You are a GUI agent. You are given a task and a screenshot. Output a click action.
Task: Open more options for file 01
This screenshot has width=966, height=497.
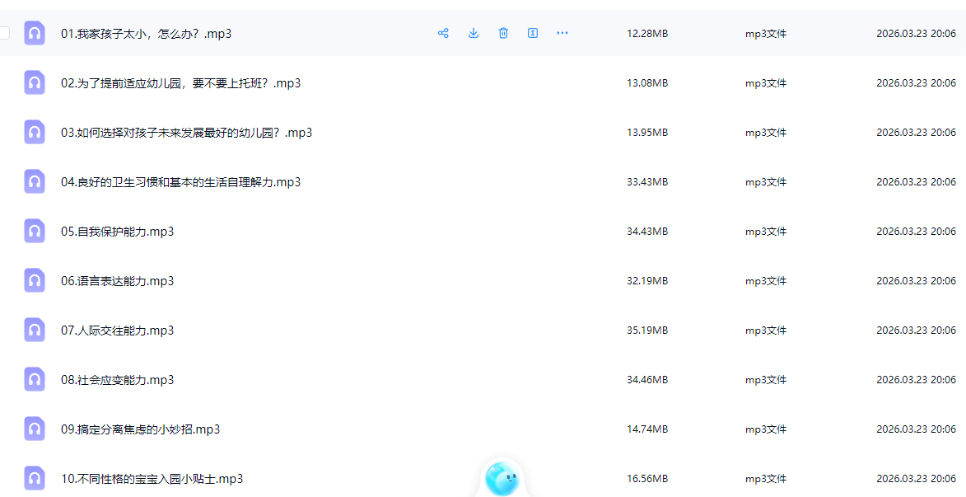pos(562,33)
